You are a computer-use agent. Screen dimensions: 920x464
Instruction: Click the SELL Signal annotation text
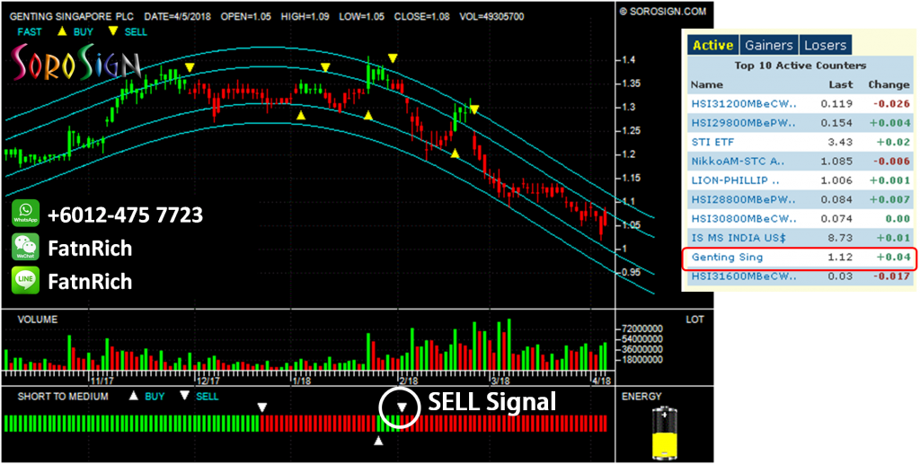491,402
